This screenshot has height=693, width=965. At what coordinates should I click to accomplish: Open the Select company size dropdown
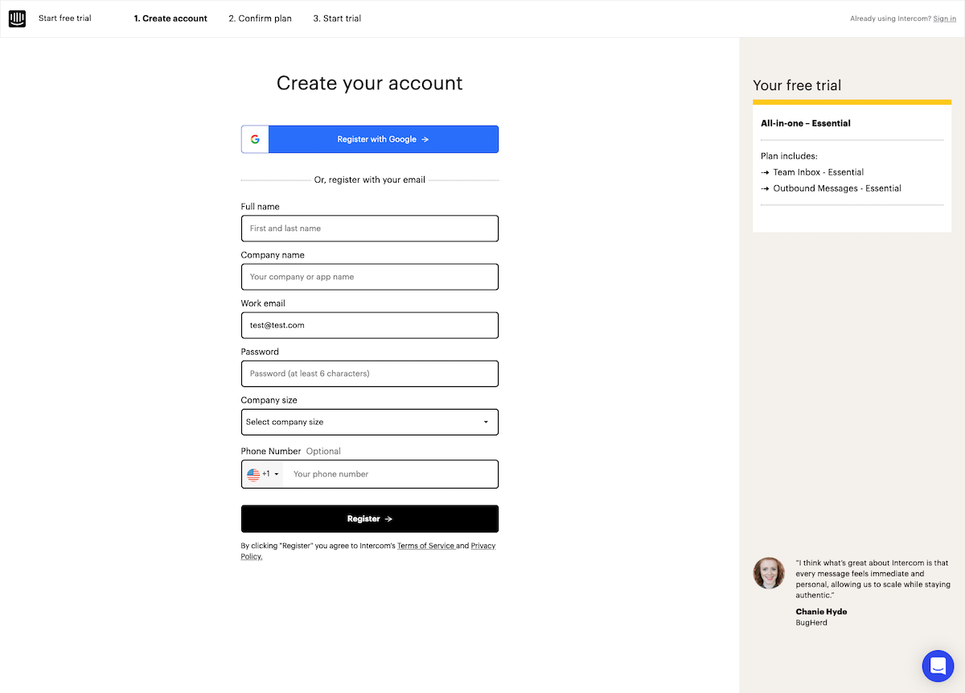370,422
